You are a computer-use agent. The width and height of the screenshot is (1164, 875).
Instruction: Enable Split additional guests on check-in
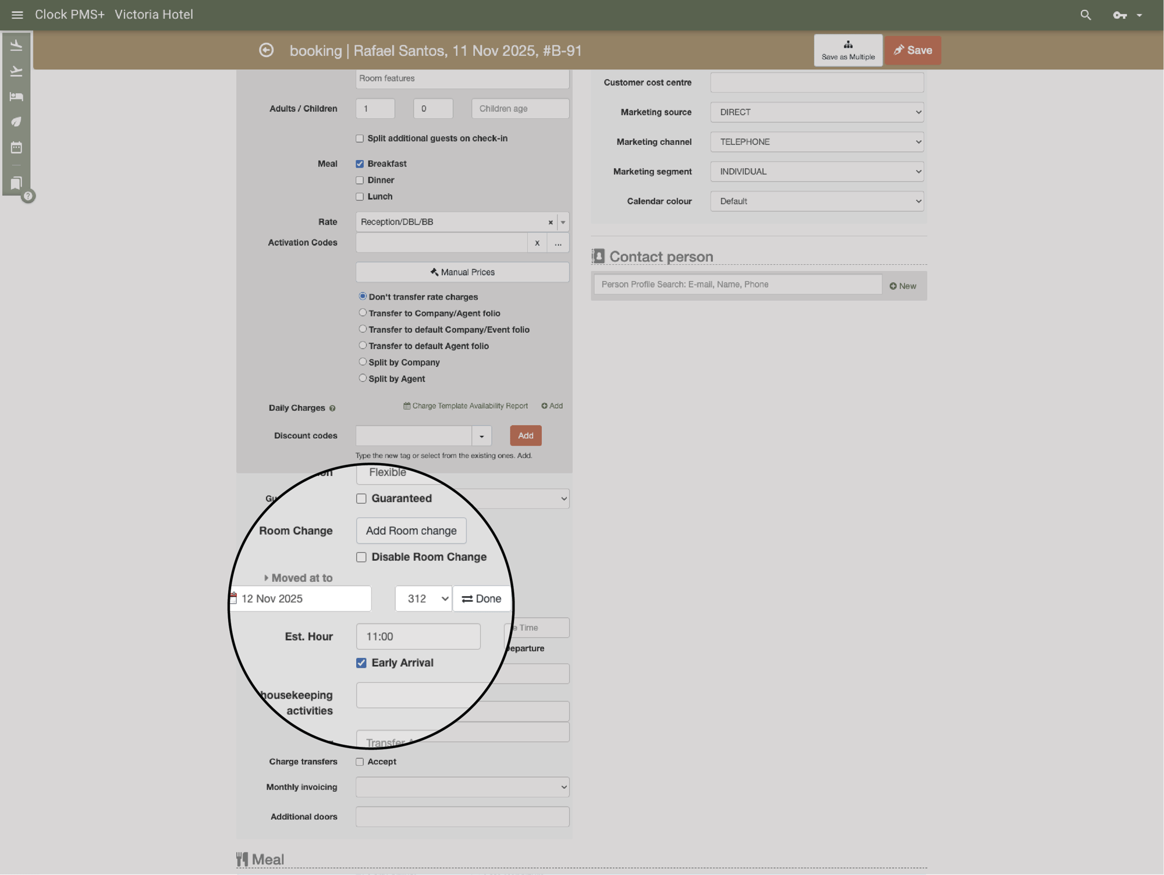tap(360, 138)
